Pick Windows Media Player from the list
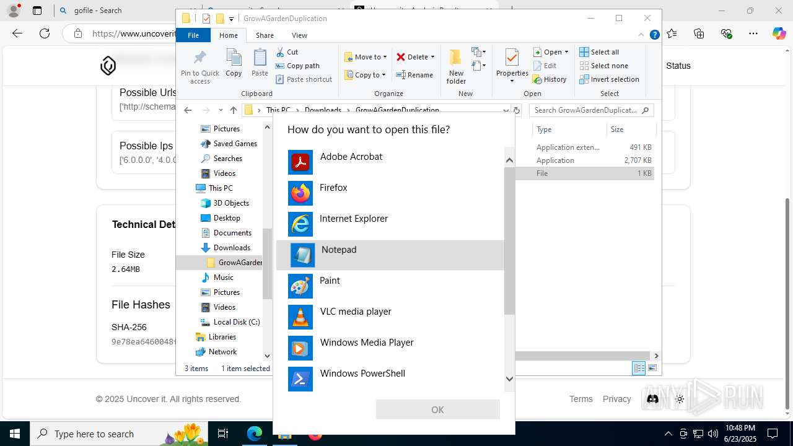 [x=390, y=348]
